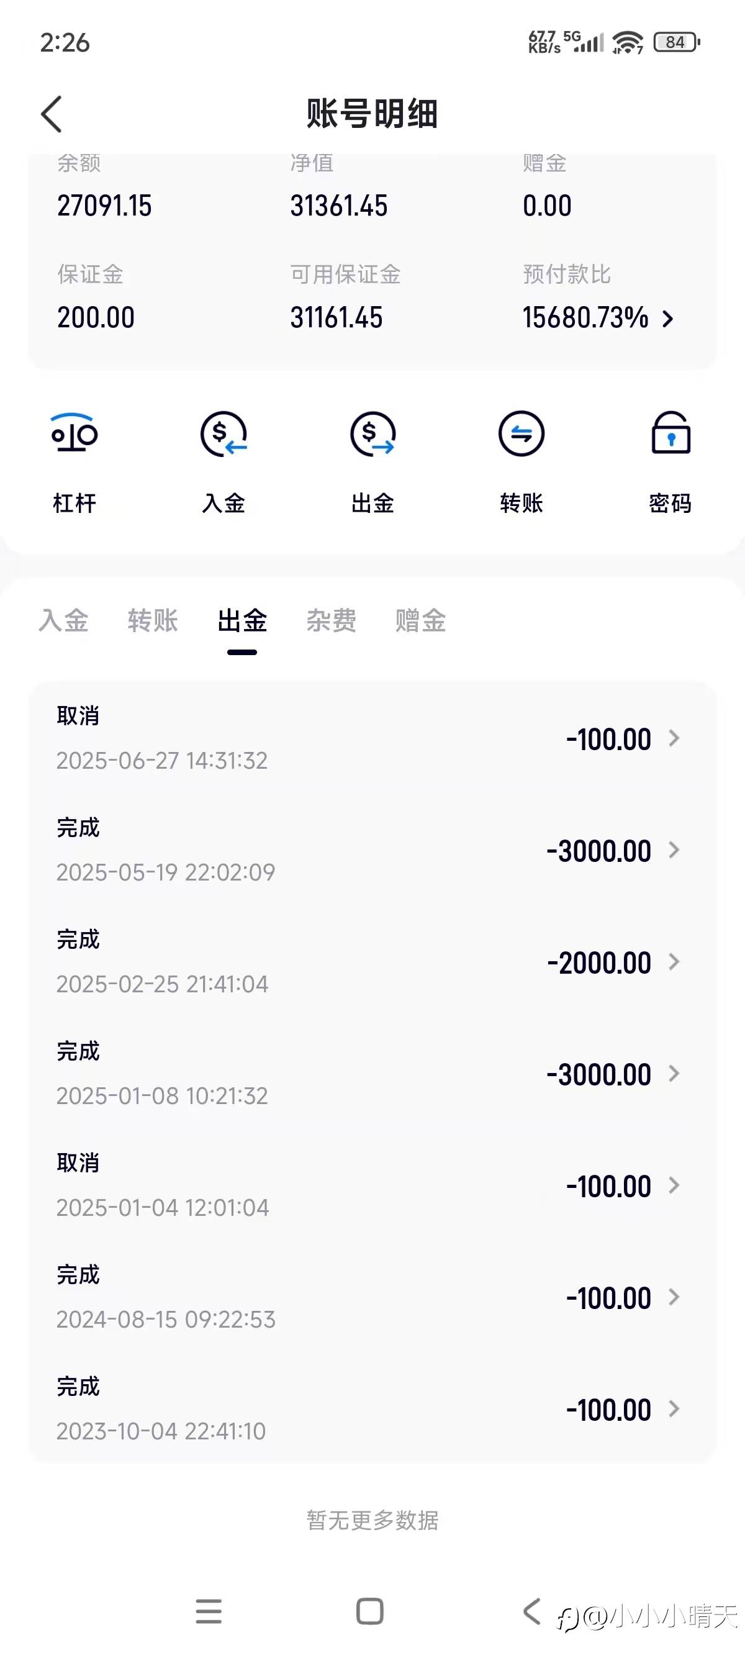
Task: Open the 杠杆 leverage scale icon
Action: point(74,433)
